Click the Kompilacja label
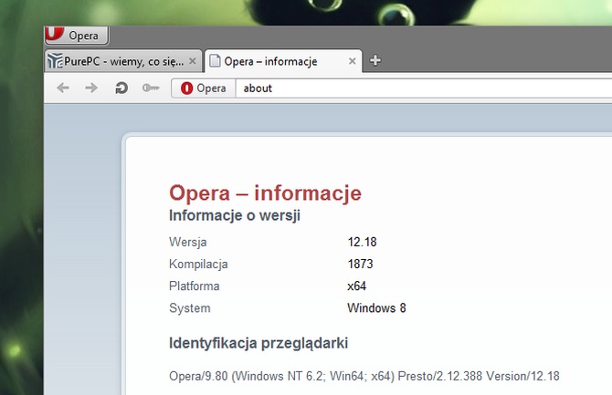The height and width of the screenshot is (395, 612). (x=198, y=264)
